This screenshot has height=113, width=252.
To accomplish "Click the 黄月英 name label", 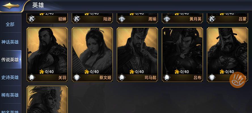I will (x=195, y=19).
